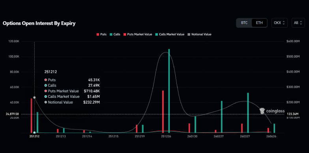Click the 251212 expiry axis label

pos(34,136)
